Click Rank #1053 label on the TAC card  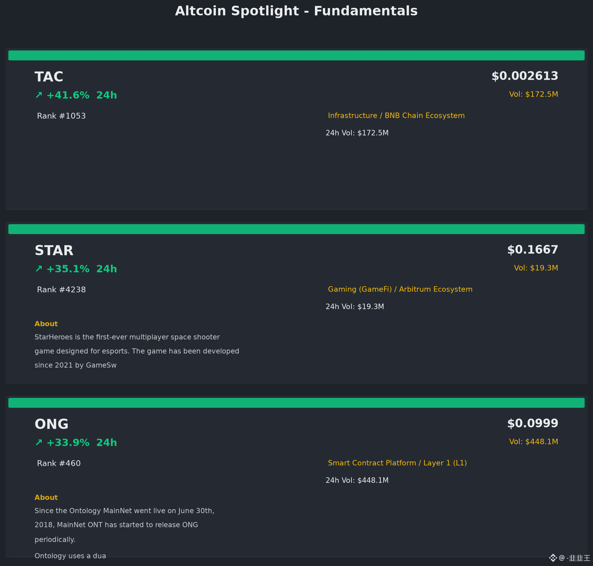[61, 116]
